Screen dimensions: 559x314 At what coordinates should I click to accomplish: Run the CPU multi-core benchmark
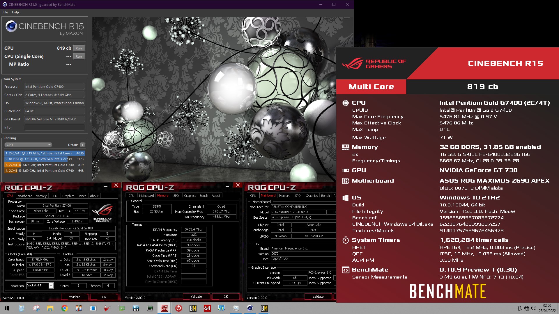coord(79,48)
